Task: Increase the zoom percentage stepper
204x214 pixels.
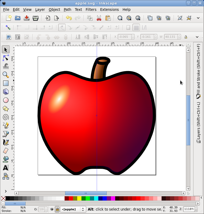Action: tap(196, 208)
